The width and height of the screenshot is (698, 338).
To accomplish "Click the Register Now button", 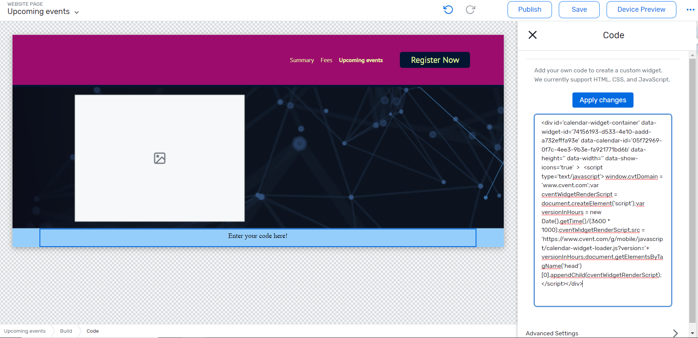I will coord(435,60).
